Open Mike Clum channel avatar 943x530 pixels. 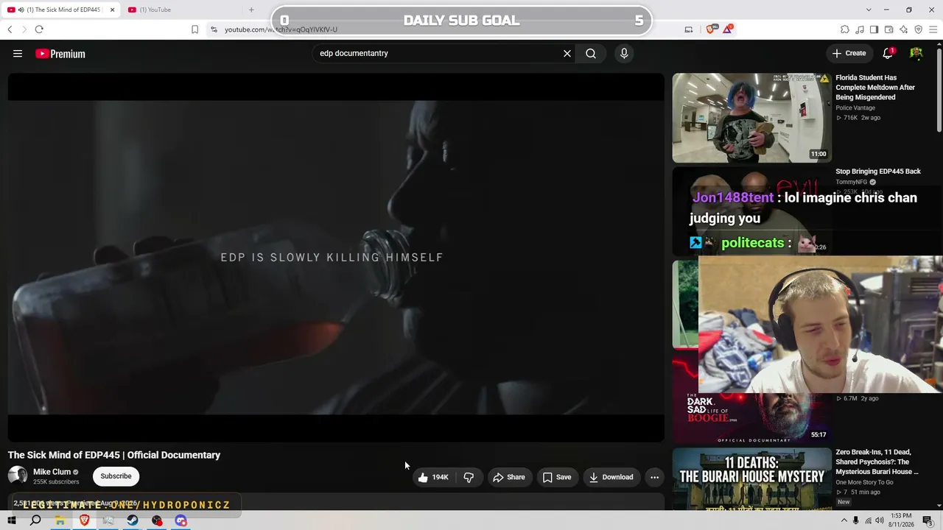pyautogui.click(x=18, y=476)
